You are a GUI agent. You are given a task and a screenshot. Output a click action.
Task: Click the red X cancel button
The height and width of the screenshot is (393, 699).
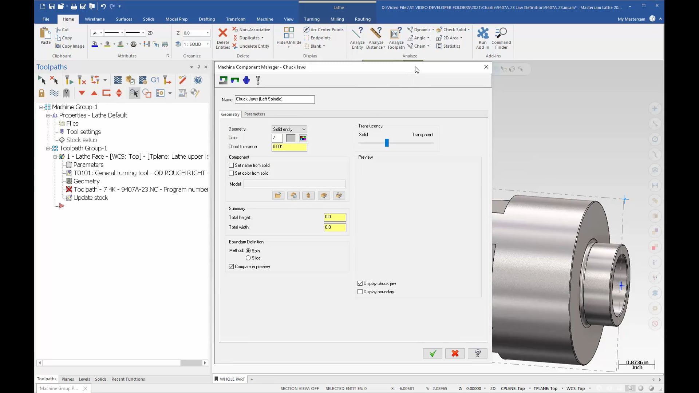coord(455,354)
